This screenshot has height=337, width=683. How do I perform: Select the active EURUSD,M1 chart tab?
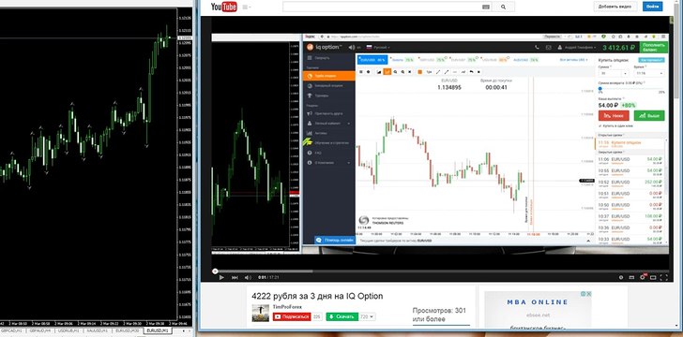158,330
